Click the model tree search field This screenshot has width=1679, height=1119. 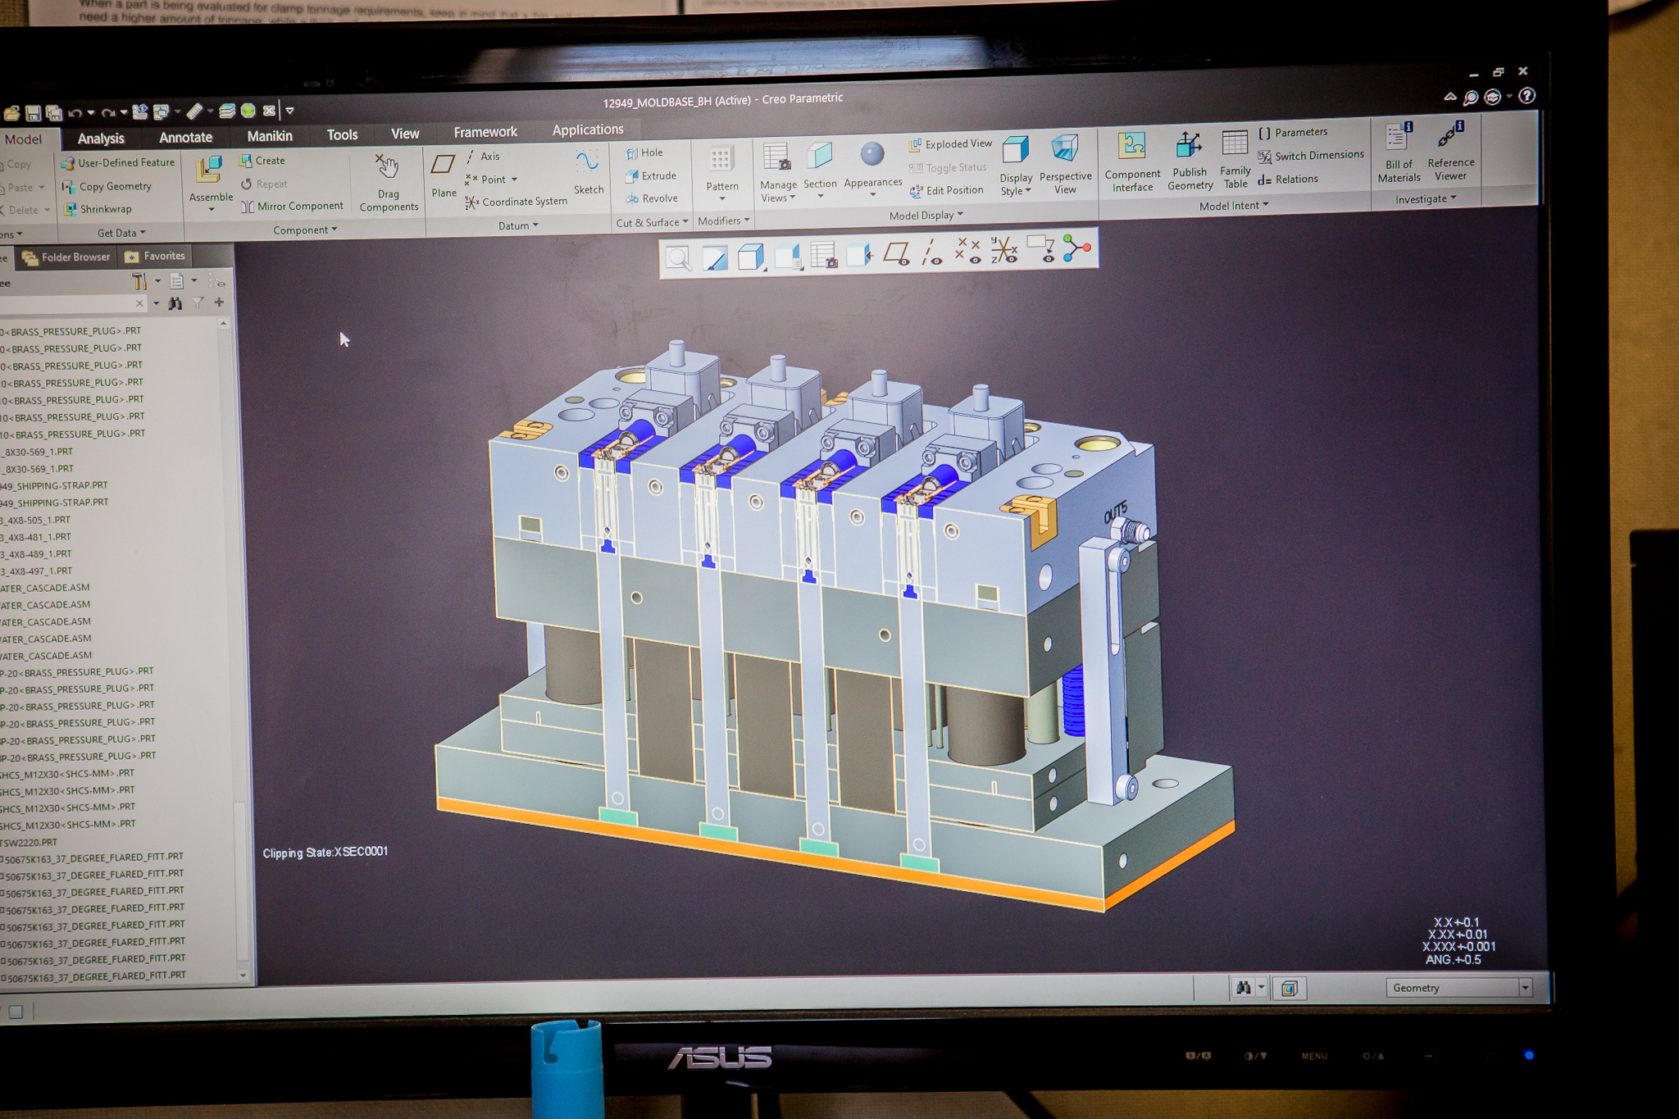tap(74, 303)
